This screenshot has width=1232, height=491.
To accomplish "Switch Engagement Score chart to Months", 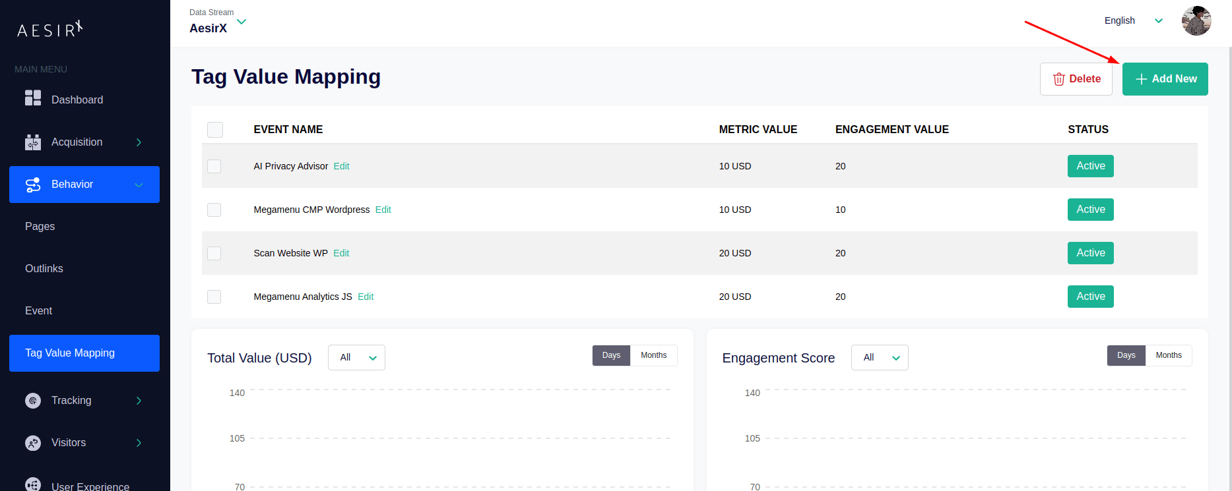I will point(1168,355).
